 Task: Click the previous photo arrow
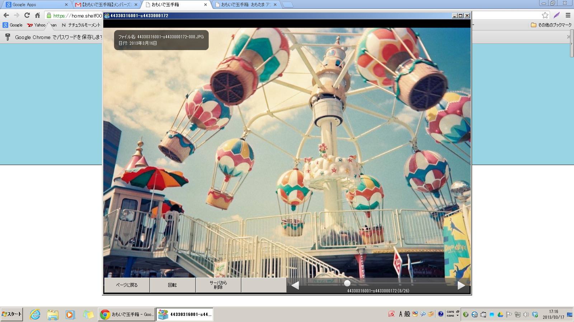(295, 285)
